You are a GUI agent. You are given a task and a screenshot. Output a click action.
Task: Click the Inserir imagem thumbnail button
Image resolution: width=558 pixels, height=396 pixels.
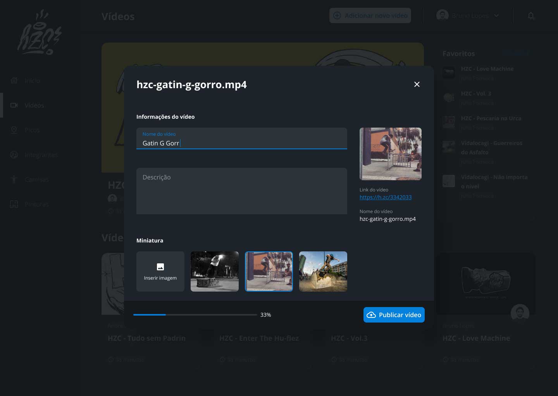[160, 271]
